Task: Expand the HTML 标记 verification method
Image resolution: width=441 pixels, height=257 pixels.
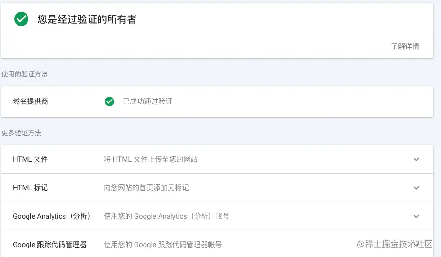Action: coord(416,188)
